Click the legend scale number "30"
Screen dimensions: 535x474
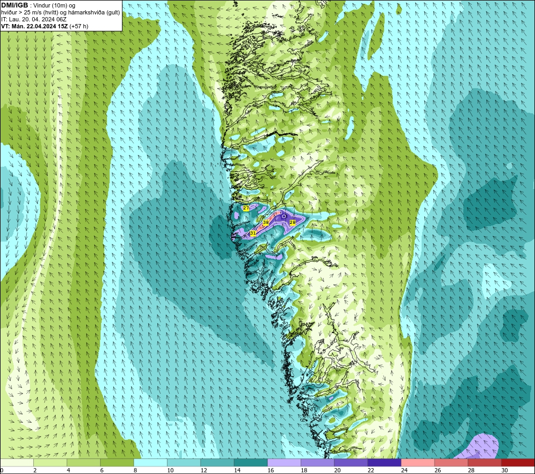tap(505, 470)
